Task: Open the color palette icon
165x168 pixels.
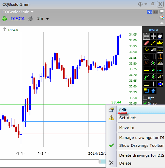Action: [x=162, y=18]
